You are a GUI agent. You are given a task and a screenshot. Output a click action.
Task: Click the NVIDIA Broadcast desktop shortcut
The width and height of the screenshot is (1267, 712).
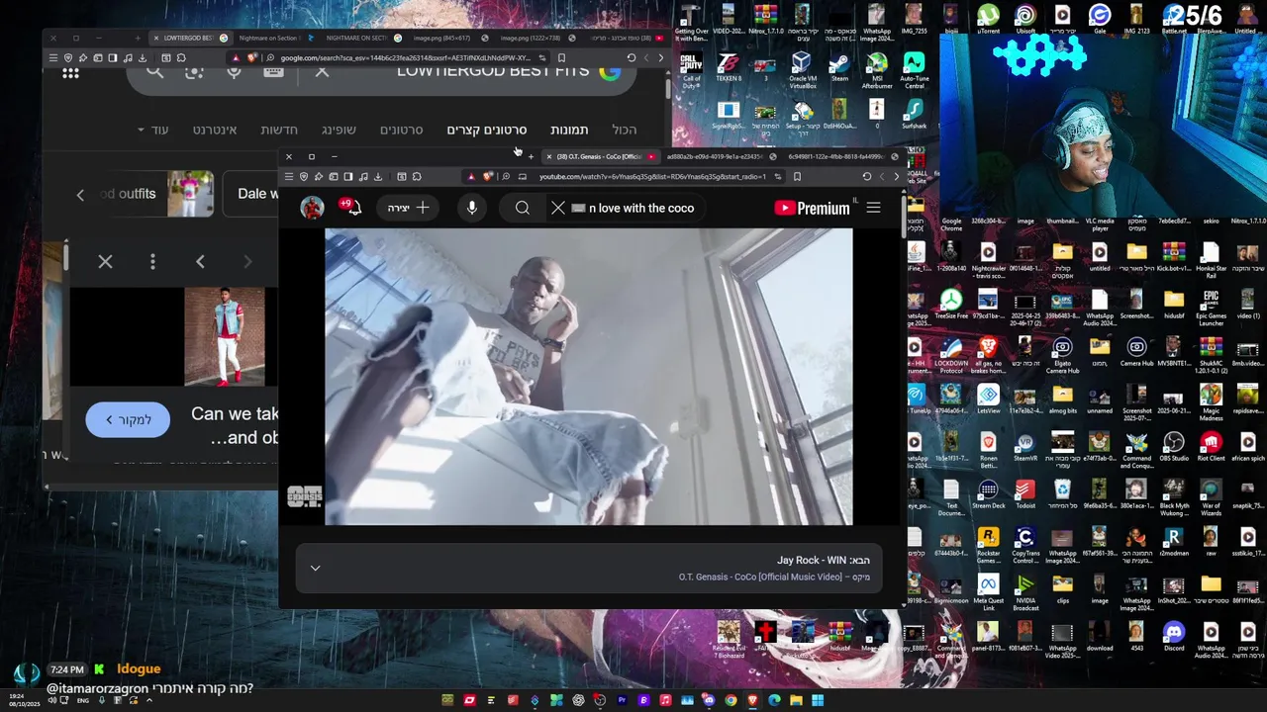tap(1025, 592)
